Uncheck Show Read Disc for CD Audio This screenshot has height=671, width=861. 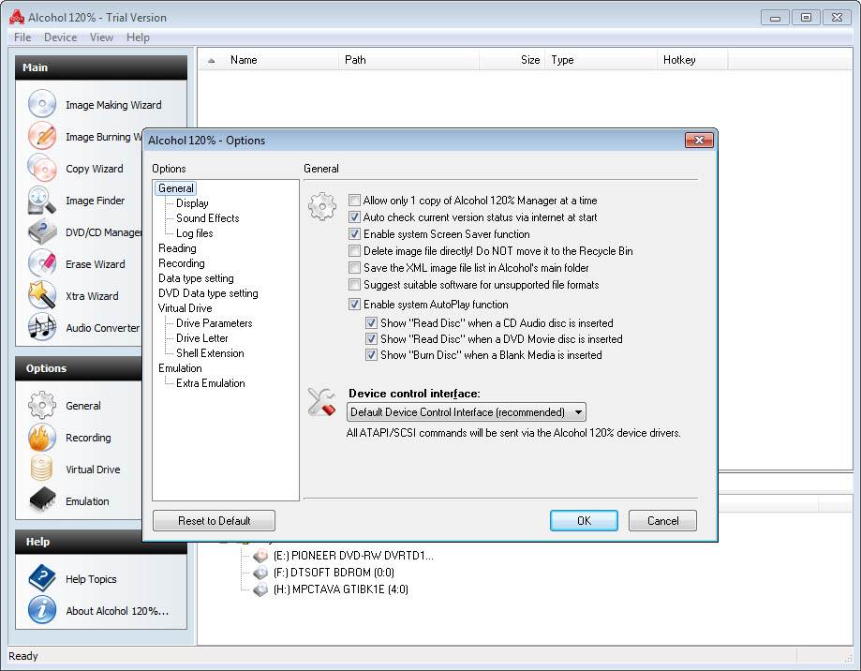click(371, 323)
